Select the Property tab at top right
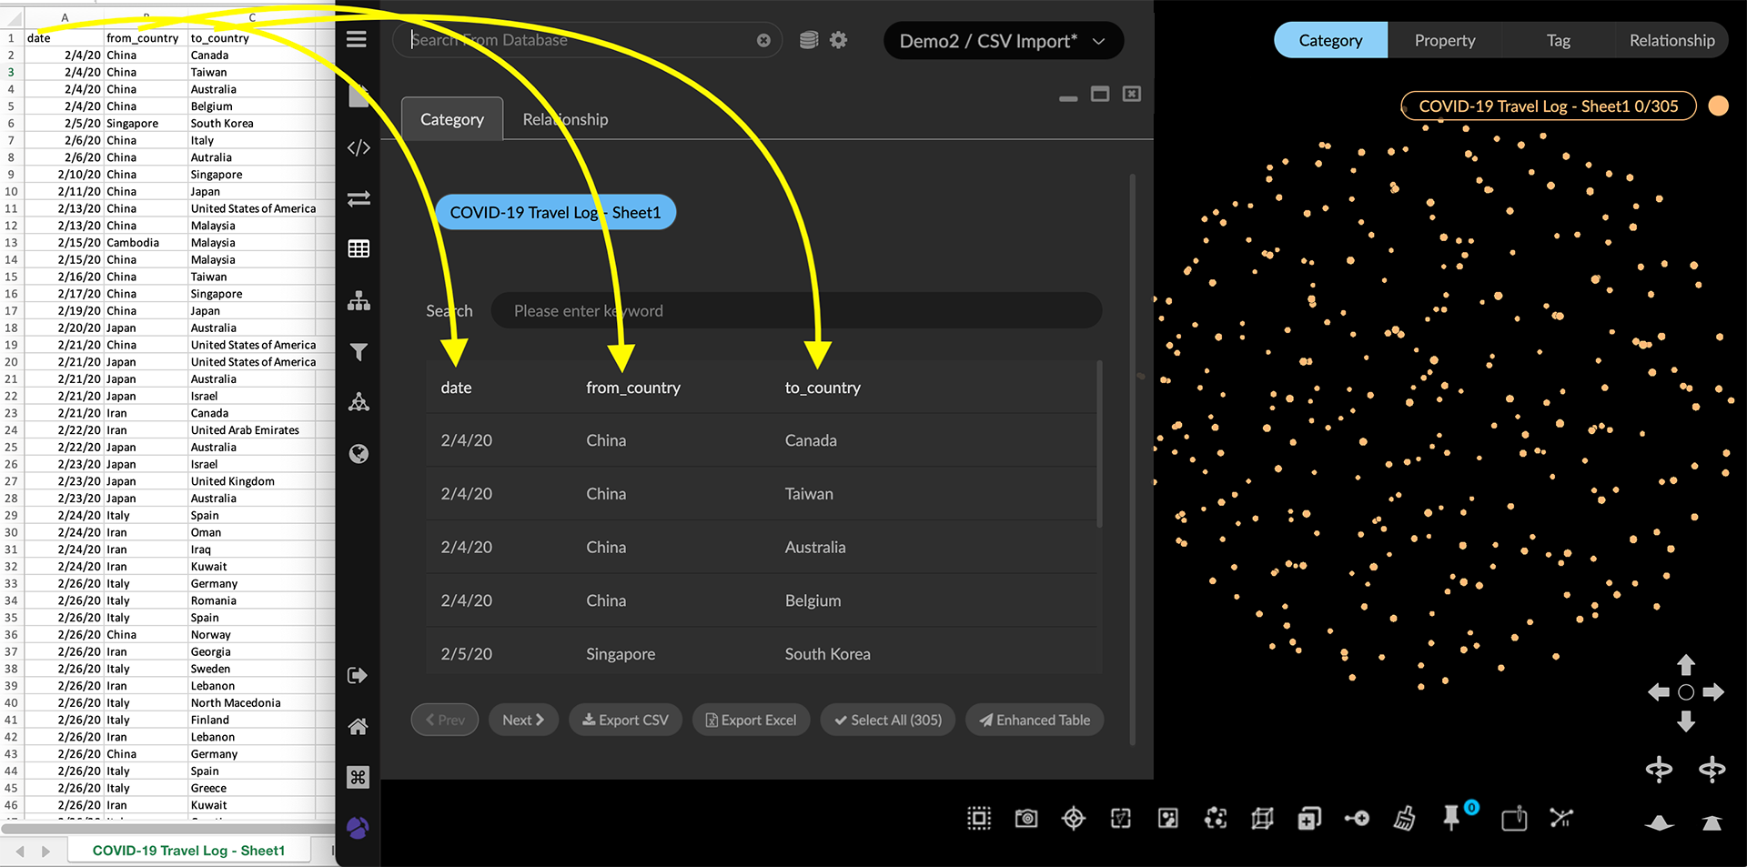The height and width of the screenshot is (867, 1747). pos(1444,40)
